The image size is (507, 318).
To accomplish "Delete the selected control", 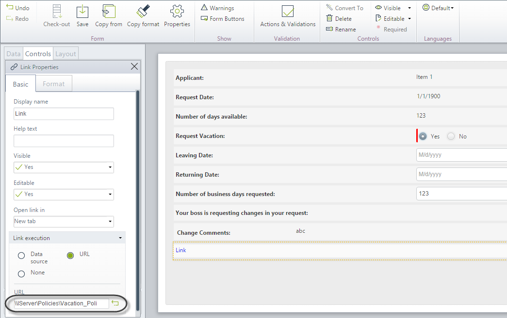I will click(x=339, y=18).
